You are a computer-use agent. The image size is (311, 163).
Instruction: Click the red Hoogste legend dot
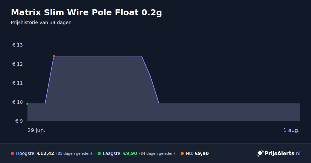coord(12,153)
